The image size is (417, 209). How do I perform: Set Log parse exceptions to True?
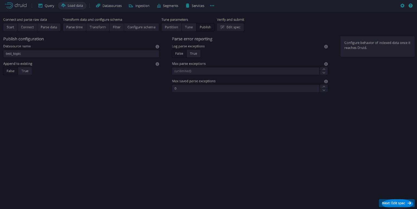pyautogui.click(x=194, y=54)
